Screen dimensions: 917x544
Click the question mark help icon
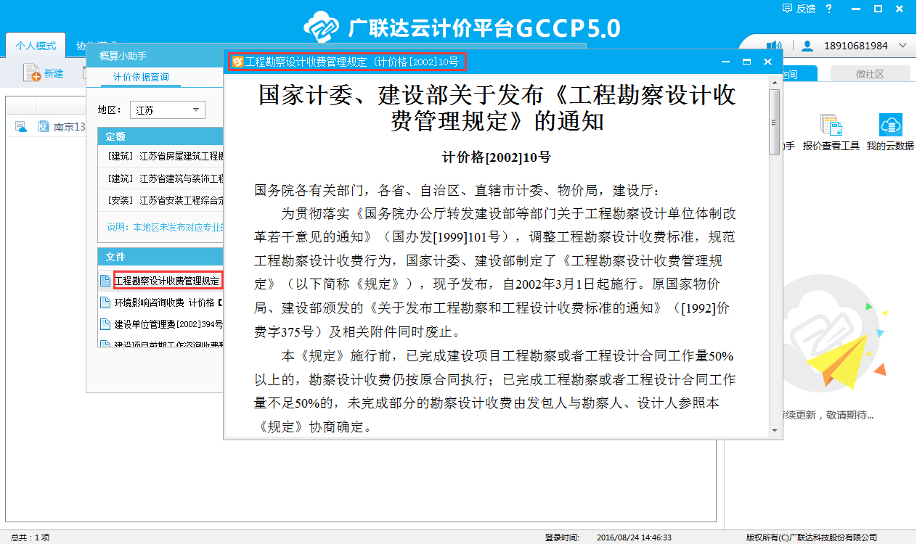[x=828, y=9]
